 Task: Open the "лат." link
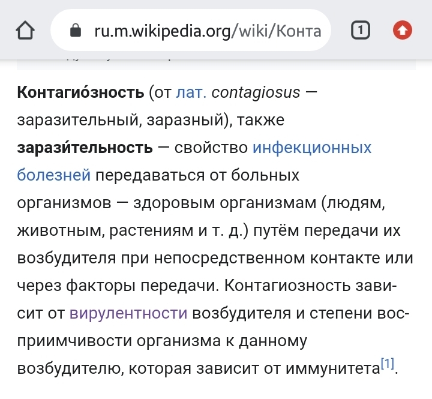pyautogui.click(x=191, y=93)
